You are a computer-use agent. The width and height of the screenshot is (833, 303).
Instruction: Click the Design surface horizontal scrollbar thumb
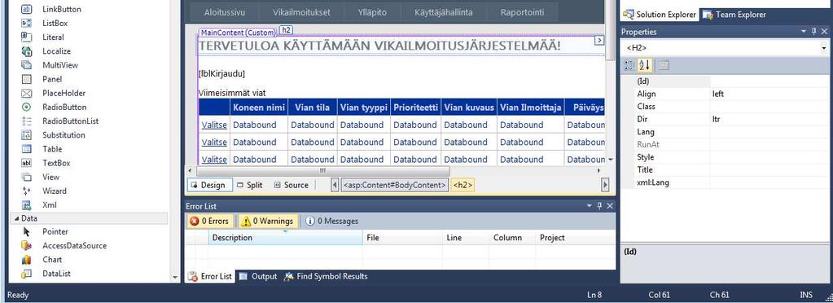point(322,171)
